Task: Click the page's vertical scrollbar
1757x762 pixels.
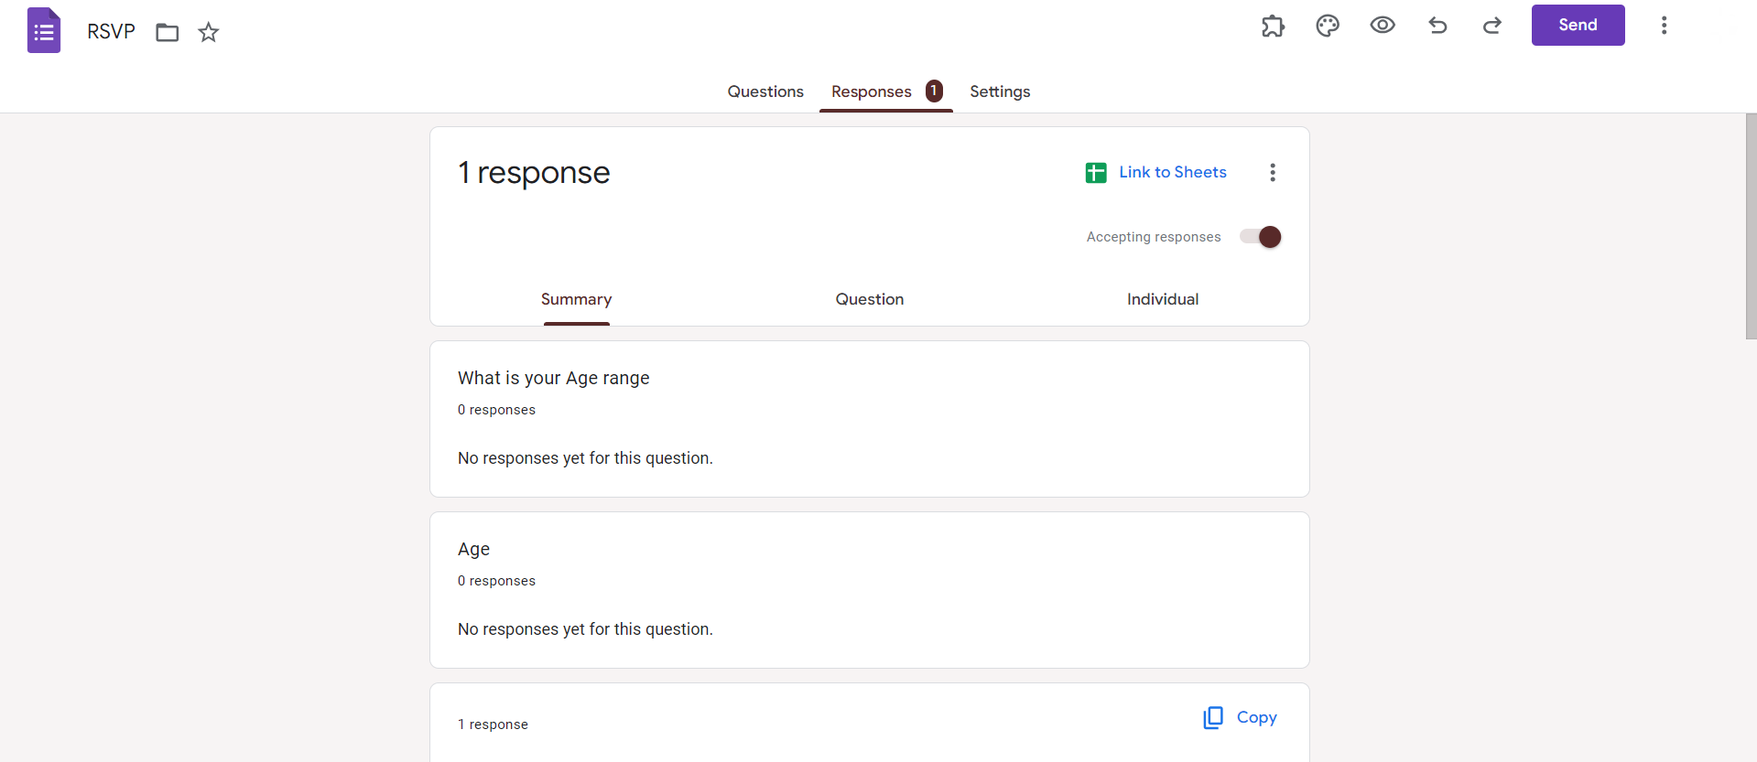Action: (1751, 227)
